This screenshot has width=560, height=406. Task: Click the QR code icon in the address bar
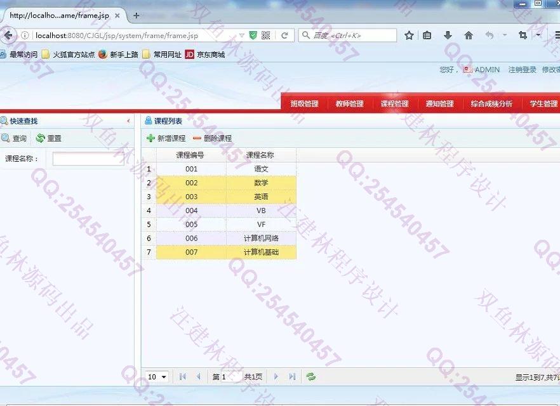tap(265, 35)
